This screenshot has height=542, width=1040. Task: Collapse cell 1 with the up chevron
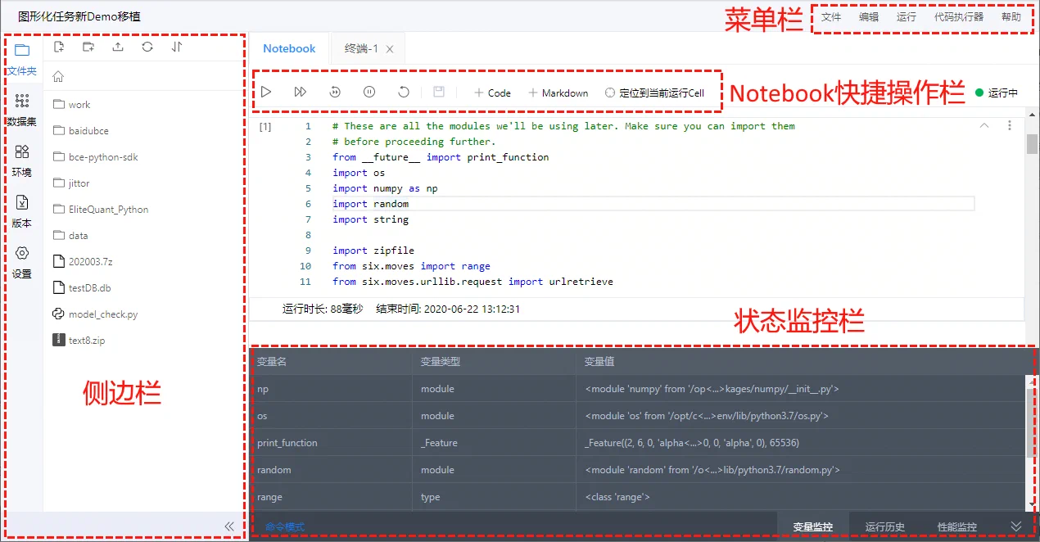[x=984, y=126]
